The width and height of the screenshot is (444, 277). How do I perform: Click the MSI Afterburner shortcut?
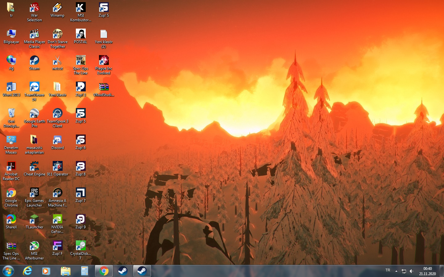point(35,251)
